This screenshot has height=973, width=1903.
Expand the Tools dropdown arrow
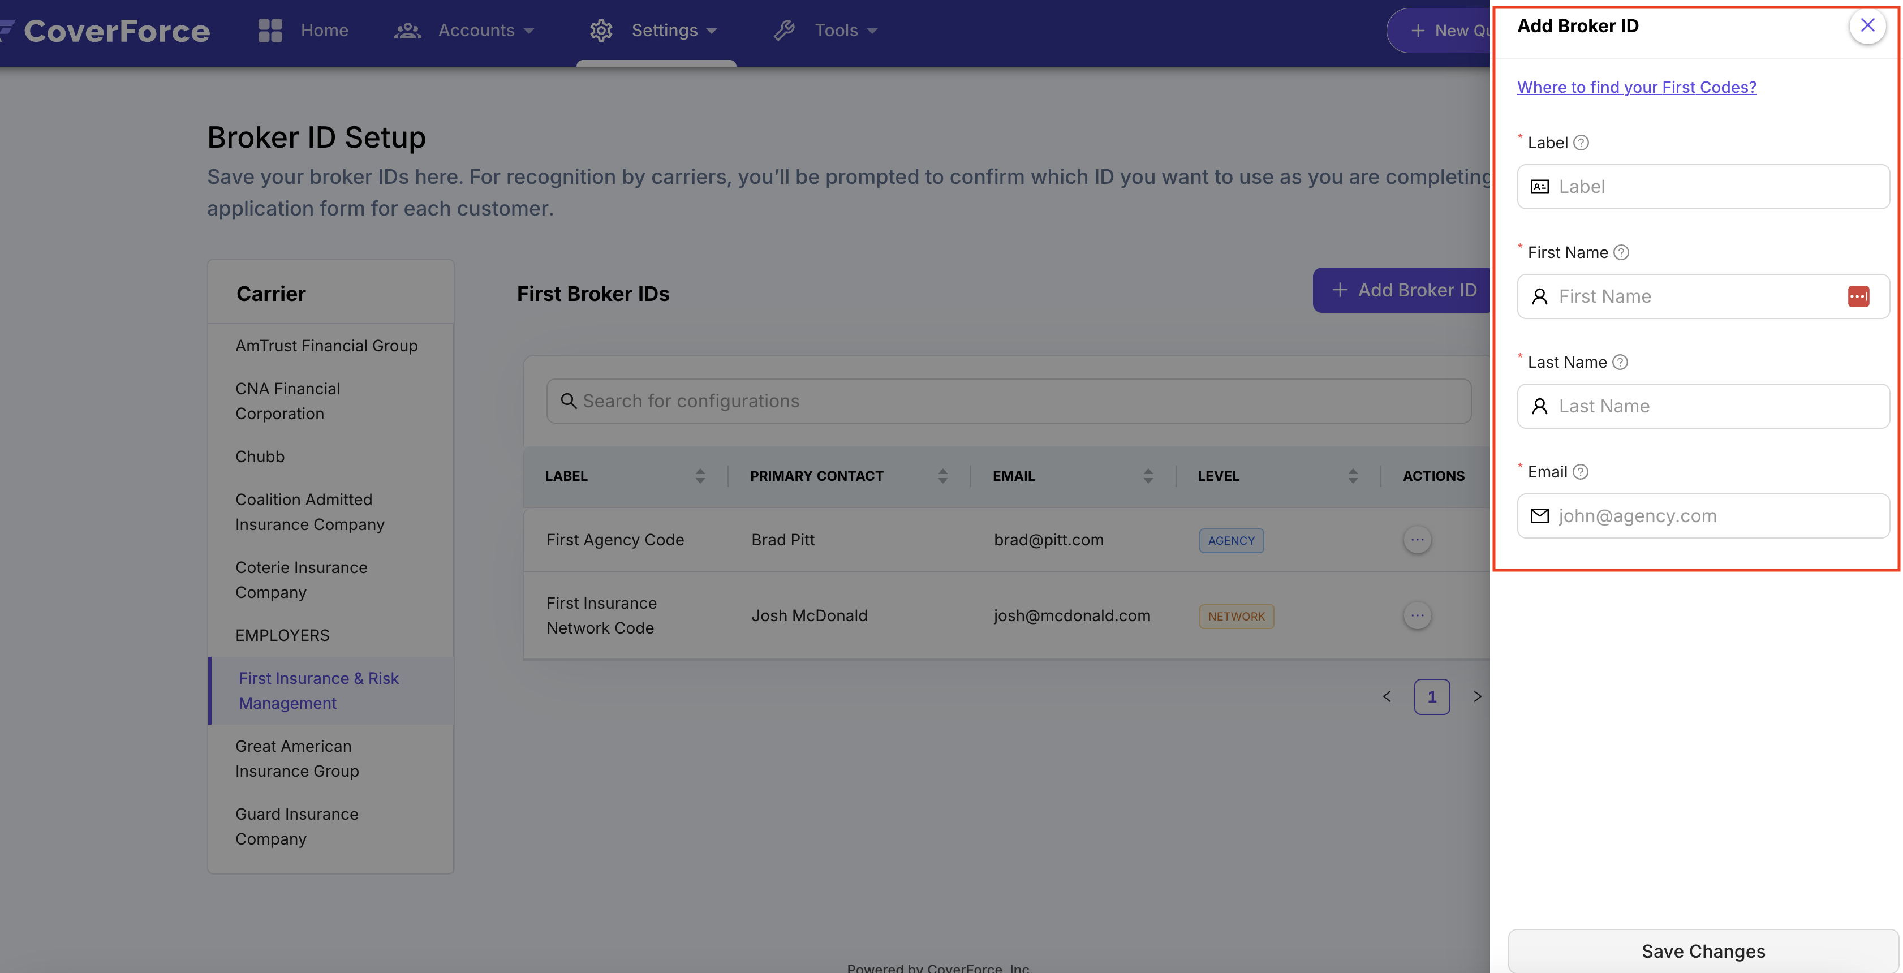click(872, 31)
